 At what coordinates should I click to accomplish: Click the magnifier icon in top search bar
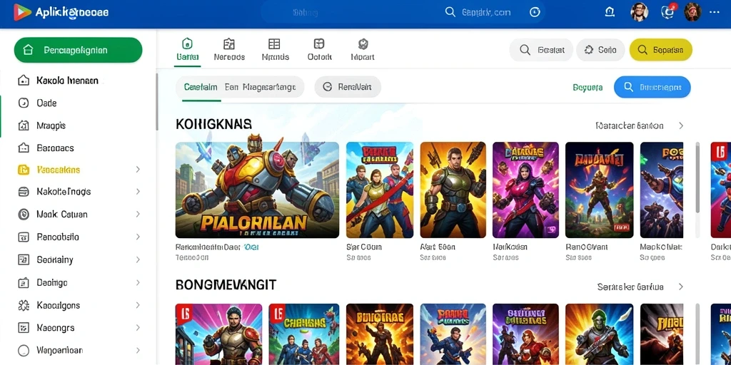click(450, 12)
